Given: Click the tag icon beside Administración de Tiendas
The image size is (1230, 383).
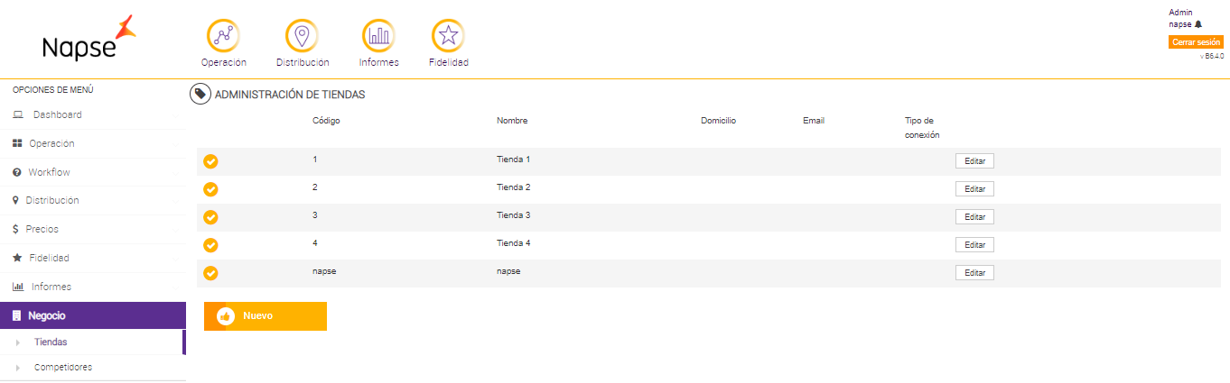Looking at the screenshot, I should pyautogui.click(x=200, y=94).
